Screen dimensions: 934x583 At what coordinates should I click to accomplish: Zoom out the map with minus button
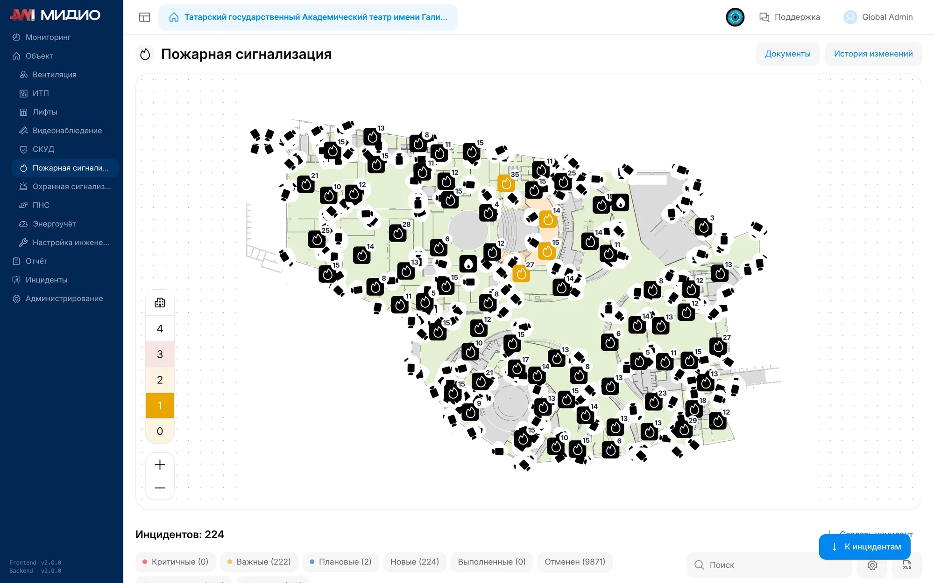point(160,488)
